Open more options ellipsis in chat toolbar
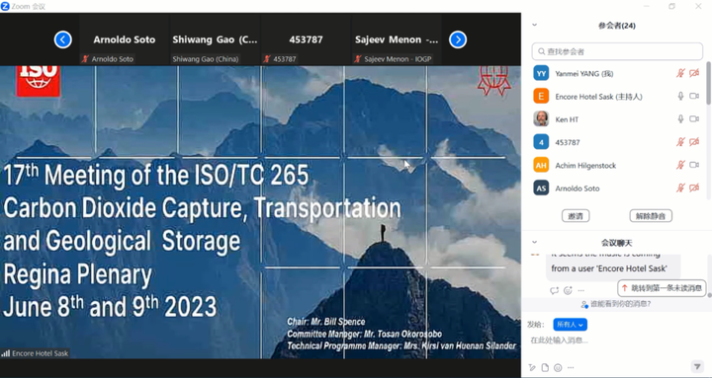Screen dimensions: 712x378 pos(571,367)
